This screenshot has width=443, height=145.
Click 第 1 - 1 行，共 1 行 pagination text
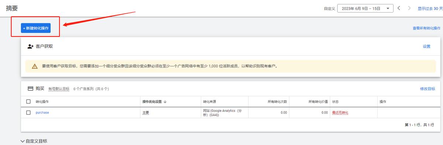[x=419, y=125]
